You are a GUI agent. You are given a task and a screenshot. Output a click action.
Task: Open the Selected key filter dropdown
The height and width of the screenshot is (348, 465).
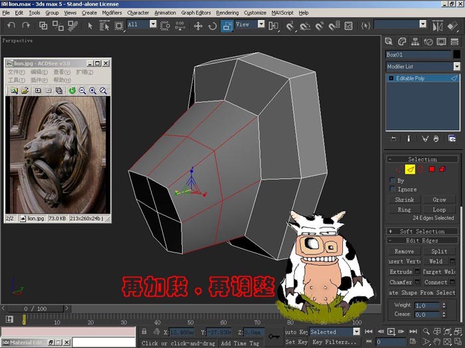point(357,331)
